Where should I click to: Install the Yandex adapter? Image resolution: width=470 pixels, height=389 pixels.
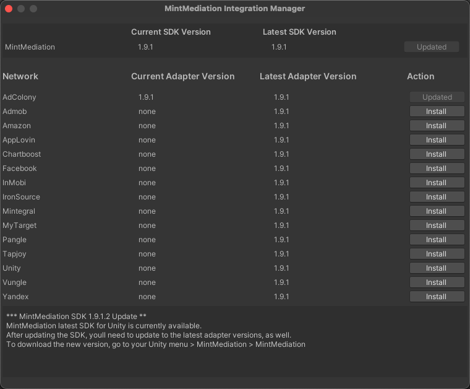[x=437, y=297]
